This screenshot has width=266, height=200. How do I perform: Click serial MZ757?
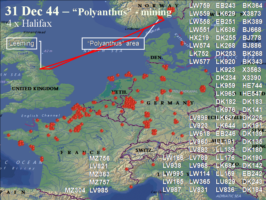(x=99, y=182)
